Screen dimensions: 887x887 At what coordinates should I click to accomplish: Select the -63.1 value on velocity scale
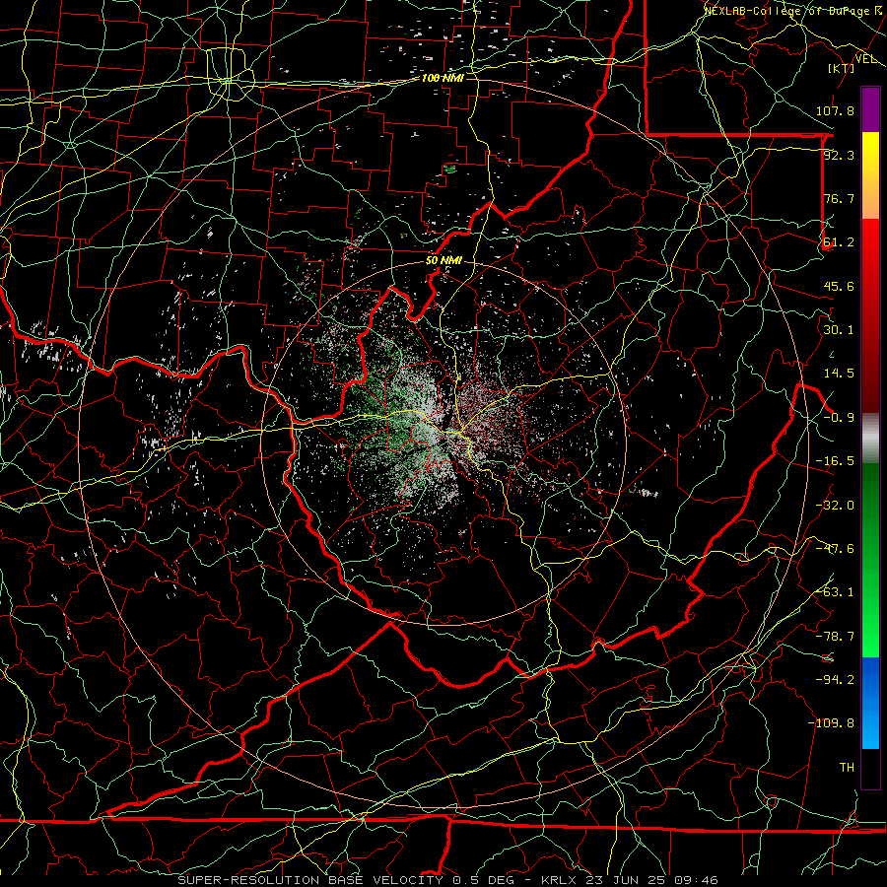tap(835, 592)
